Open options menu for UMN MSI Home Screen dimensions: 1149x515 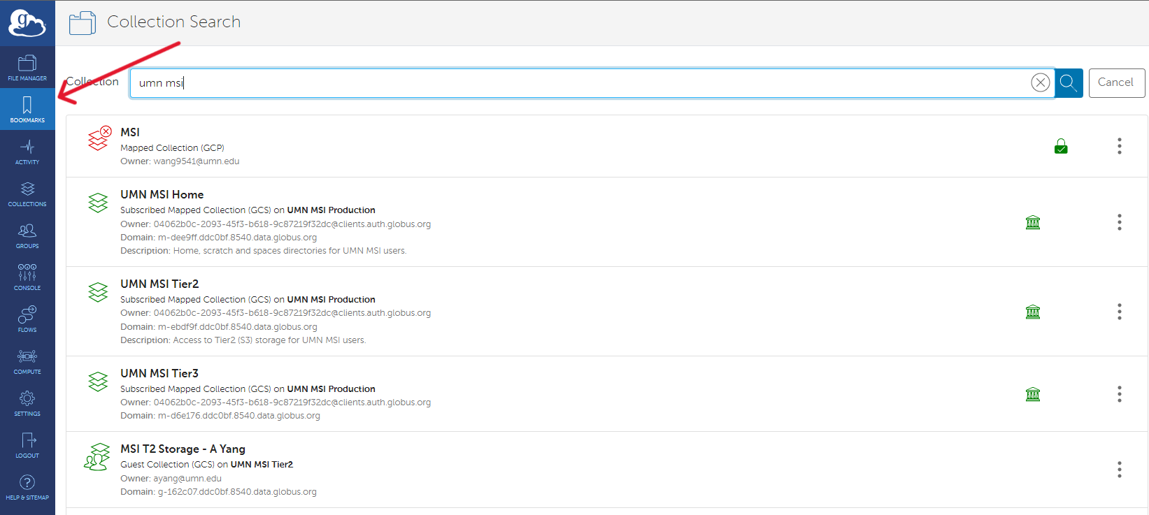click(x=1120, y=222)
